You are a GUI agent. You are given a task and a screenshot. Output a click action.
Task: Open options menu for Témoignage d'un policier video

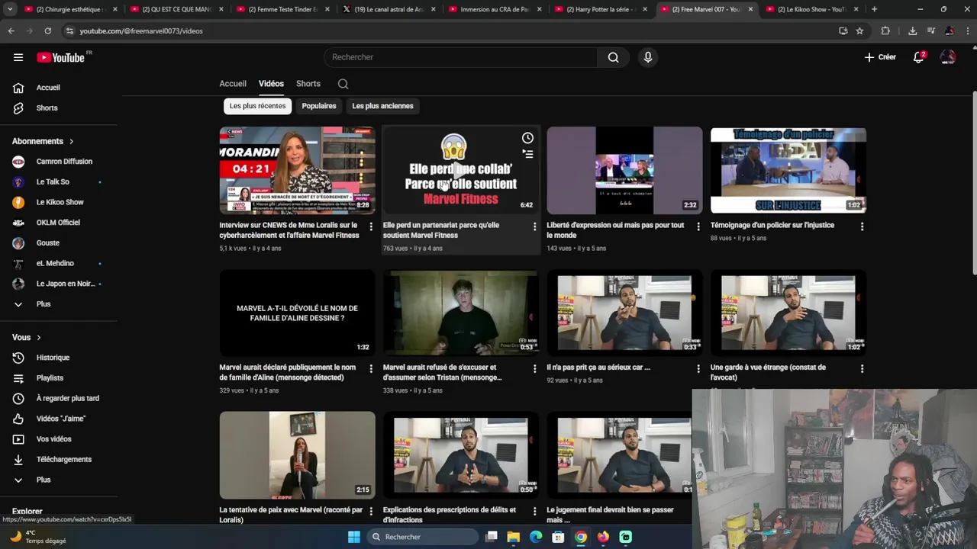pos(862,226)
